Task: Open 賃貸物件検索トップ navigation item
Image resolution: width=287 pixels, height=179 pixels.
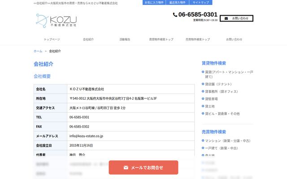Action: tap(161, 39)
